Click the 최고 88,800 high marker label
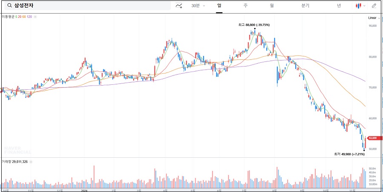Viewport: 383px width, 192px height. click(254, 25)
